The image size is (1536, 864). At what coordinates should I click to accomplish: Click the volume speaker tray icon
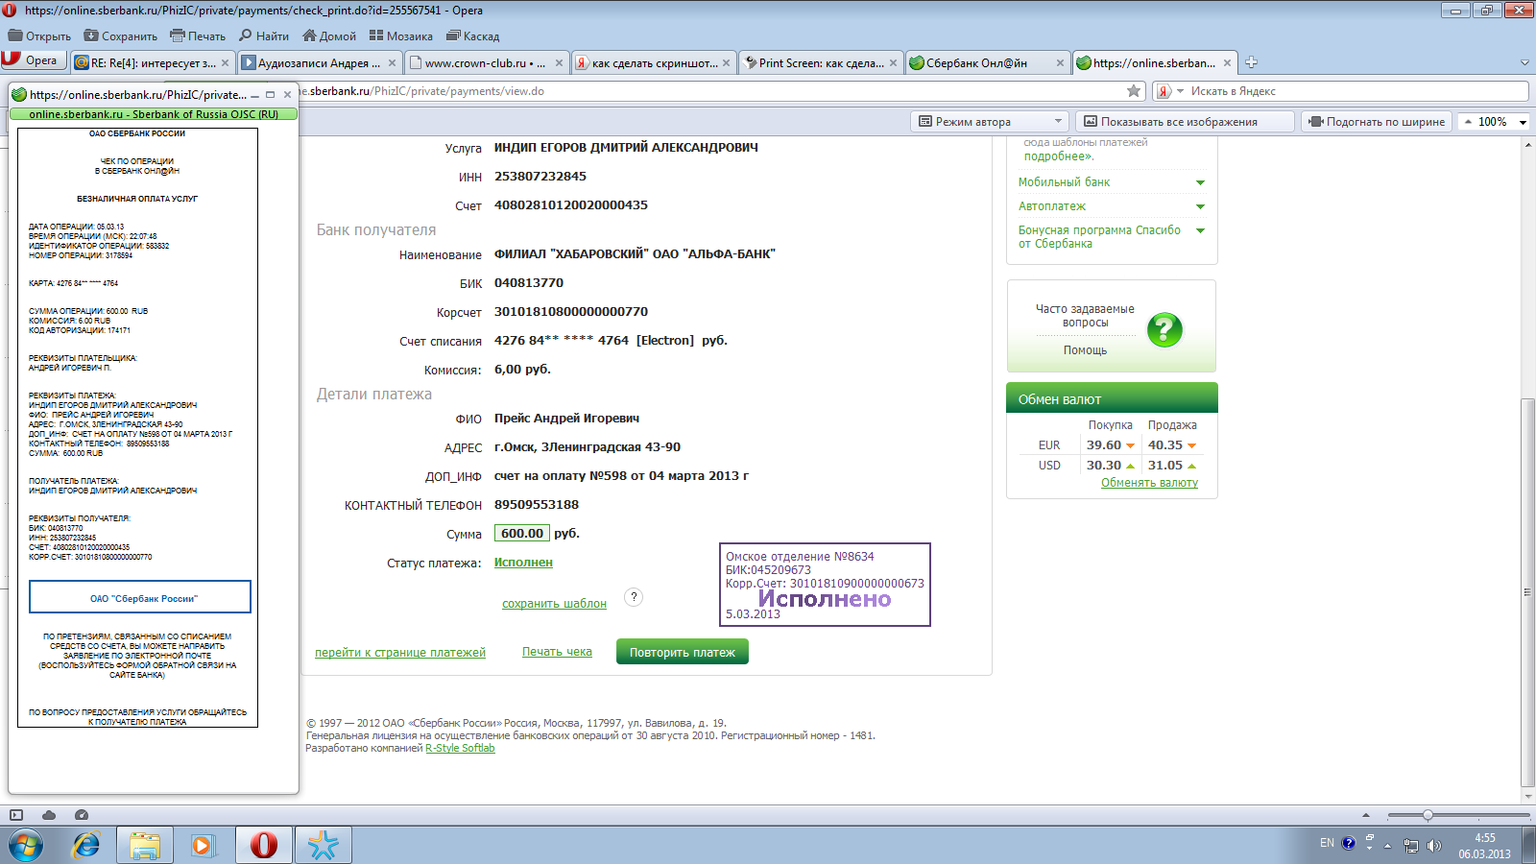coord(1433,846)
